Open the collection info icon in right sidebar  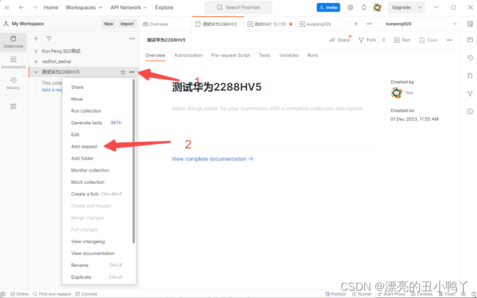(470, 111)
